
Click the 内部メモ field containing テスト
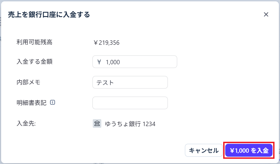point(130,82)
